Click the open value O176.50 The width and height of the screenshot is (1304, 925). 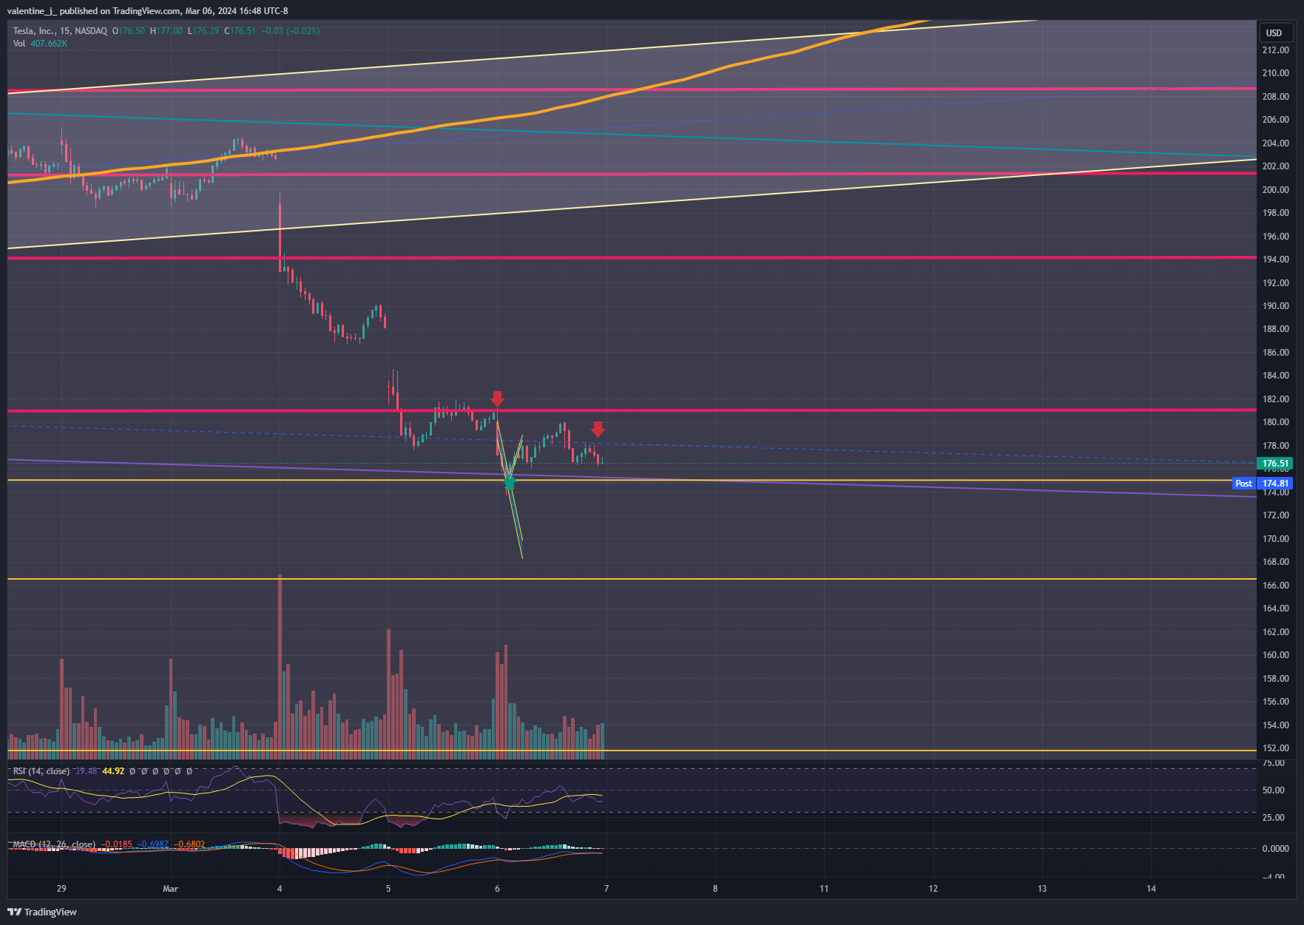point(129,31)
